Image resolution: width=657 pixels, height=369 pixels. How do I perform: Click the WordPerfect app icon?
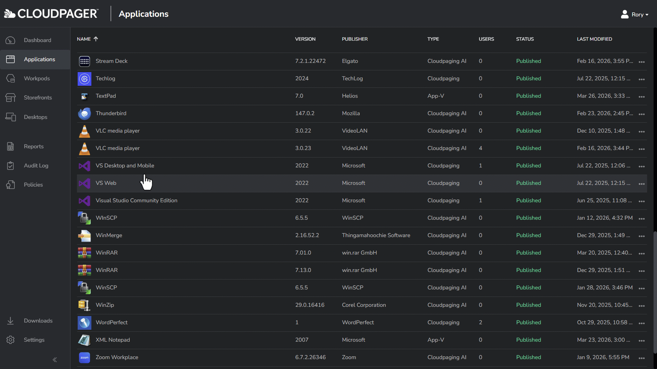click(x=84, y=323)
